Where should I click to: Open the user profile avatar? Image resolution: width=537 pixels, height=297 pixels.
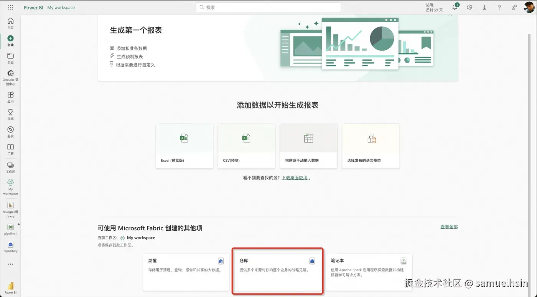pyautogui.click(x=529, y=7)
